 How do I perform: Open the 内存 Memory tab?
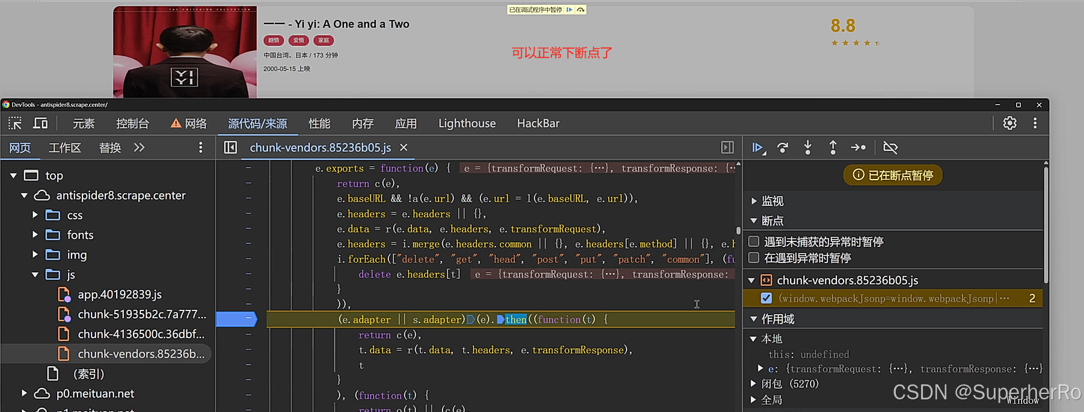tap(363, 123)
